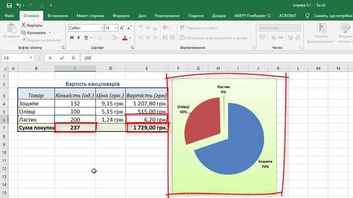Open the Макет сторінки tab

pos(90,16)
